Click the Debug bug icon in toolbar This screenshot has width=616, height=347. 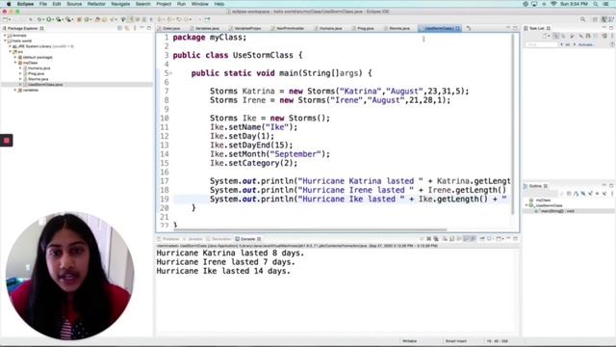[x=39, y=19]
